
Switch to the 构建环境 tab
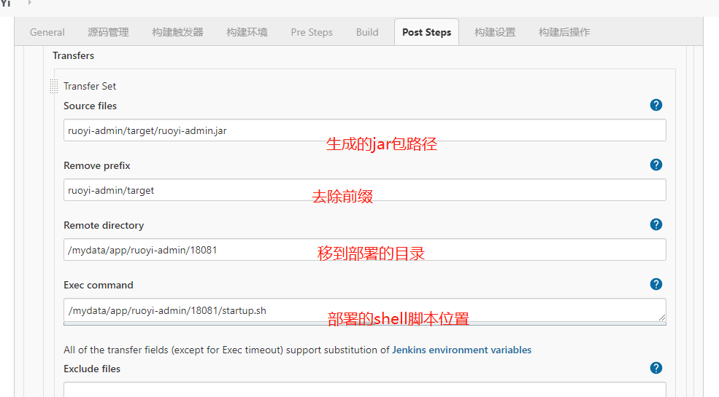(247, 33)
